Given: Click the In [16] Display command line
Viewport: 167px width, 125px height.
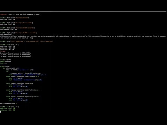Looking at the screenshot, I should (x=17, y=23).
